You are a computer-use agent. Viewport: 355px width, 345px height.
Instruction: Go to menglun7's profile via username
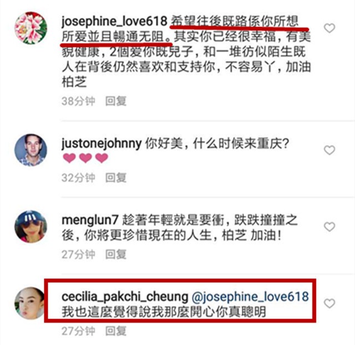pos(90,220)
